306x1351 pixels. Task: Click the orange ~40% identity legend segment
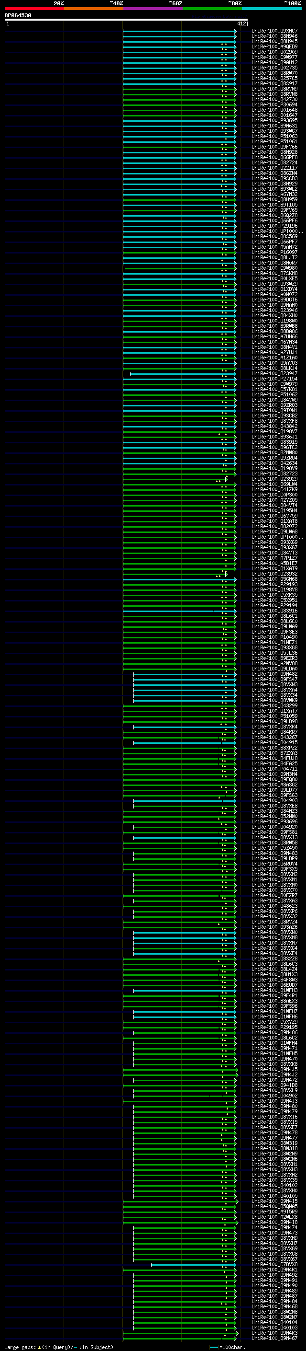[94, 9]
